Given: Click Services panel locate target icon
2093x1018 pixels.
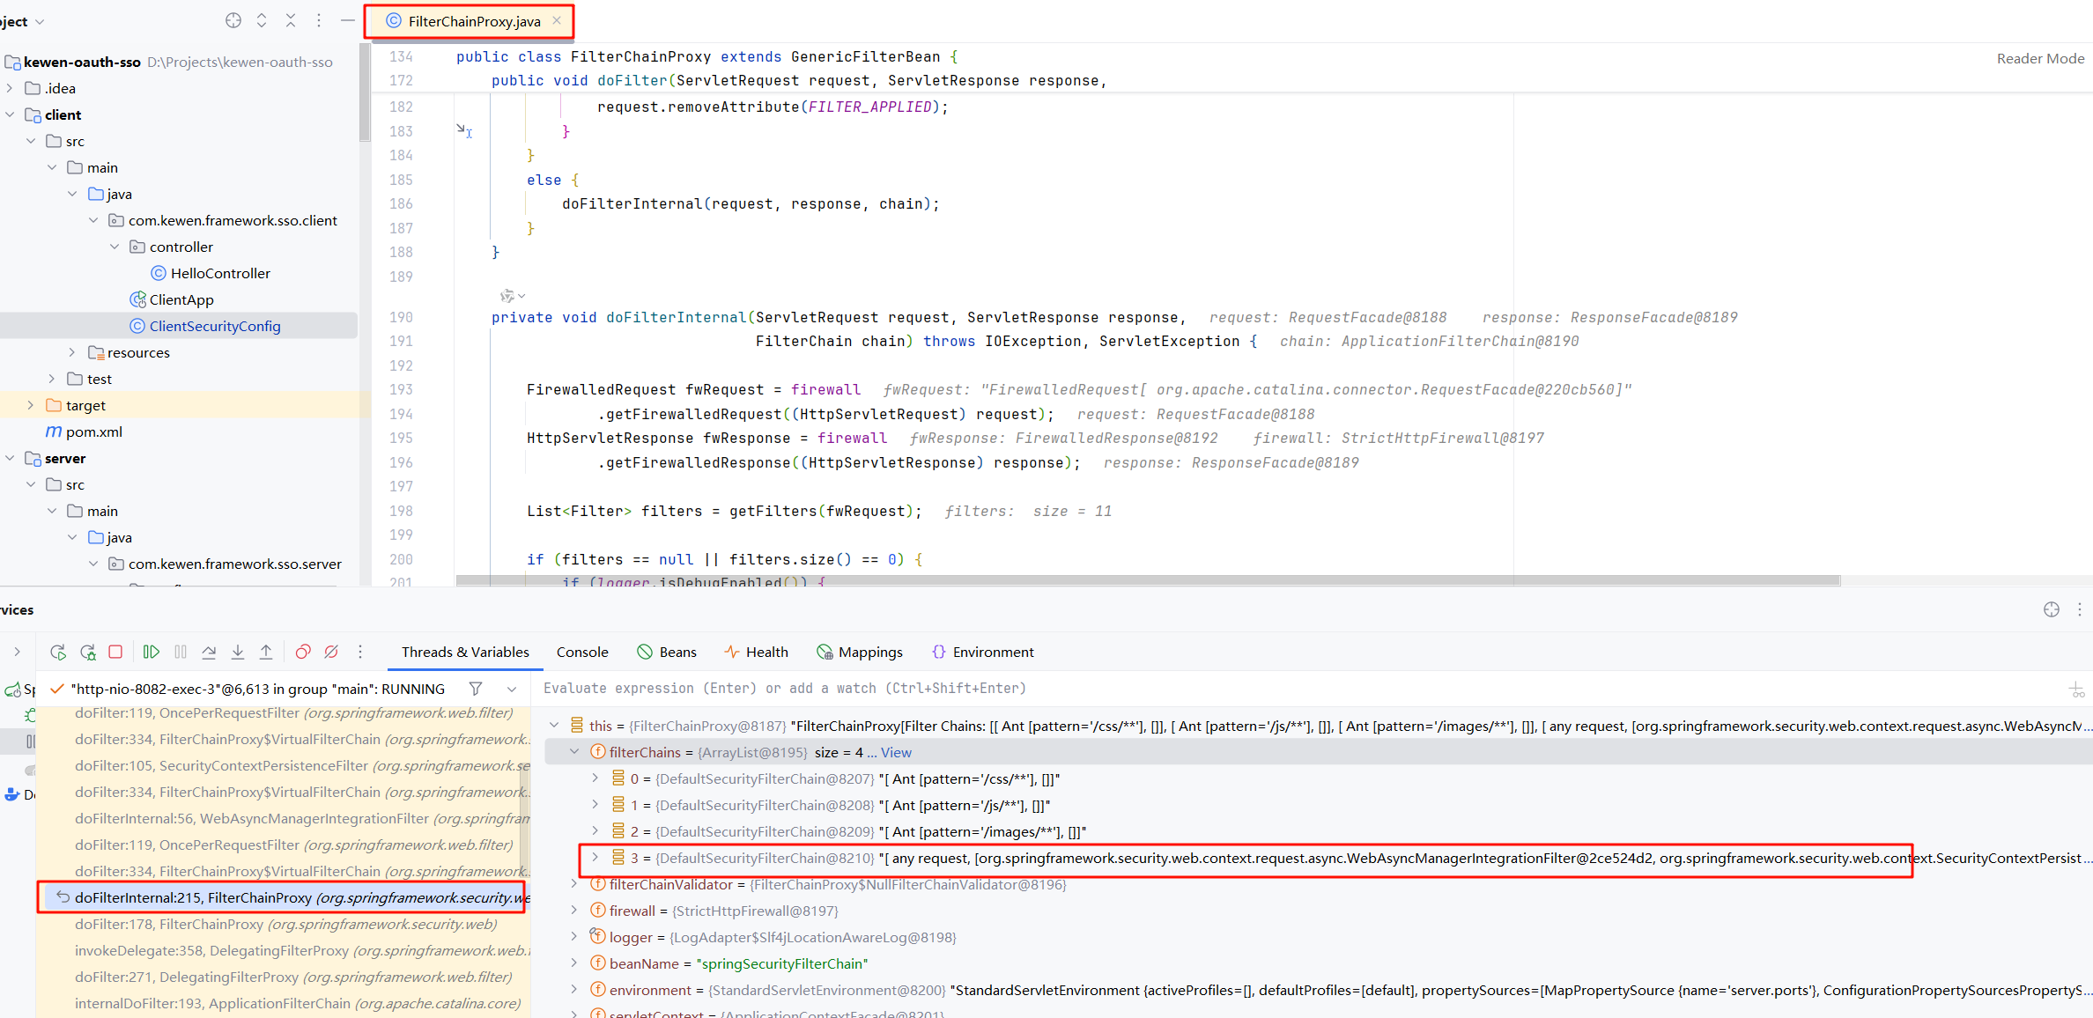Looking at the screenshot, I should coord(2052,609).
